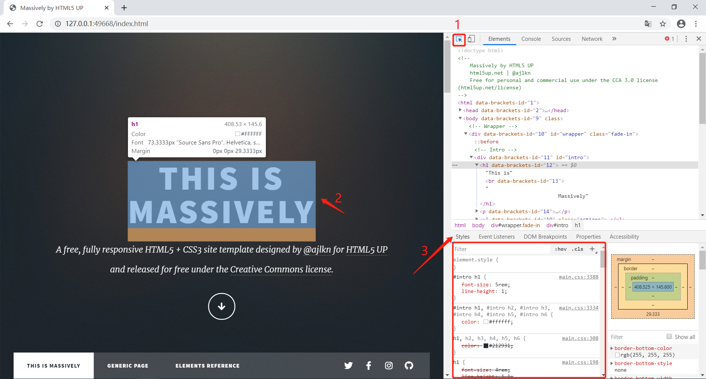This screenshot has width=706, height=379.
Task: Switch to the Network tab
Action: click(592, 39)
